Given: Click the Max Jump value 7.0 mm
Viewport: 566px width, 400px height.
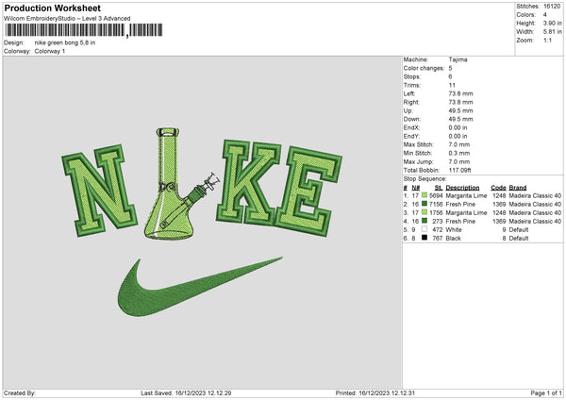Looking at the screenshot, I should [x=459, y=161].
